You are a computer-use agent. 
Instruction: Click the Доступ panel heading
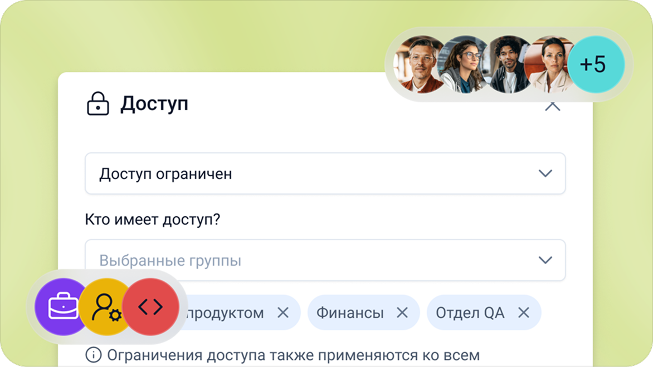(x=154, y=104)
